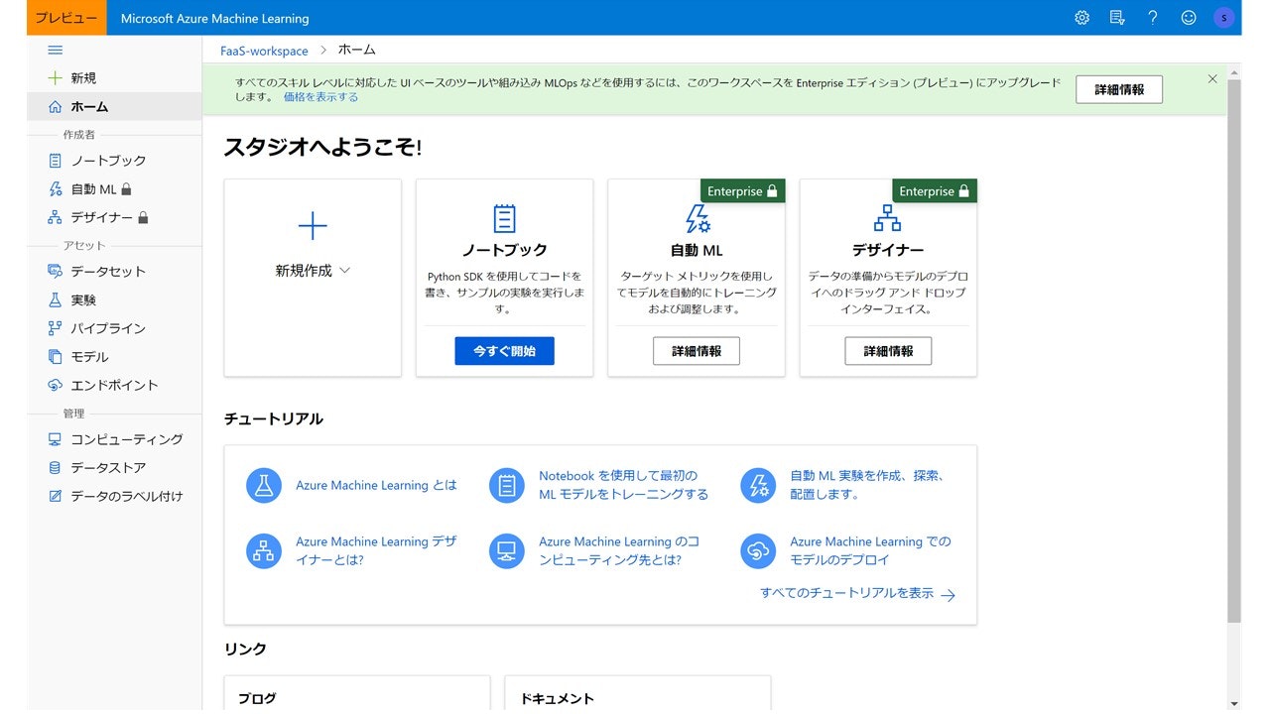Open 自動 ML 実験を作成 tutorial link
Screen dimensions: 1270x714
[866, 485]
